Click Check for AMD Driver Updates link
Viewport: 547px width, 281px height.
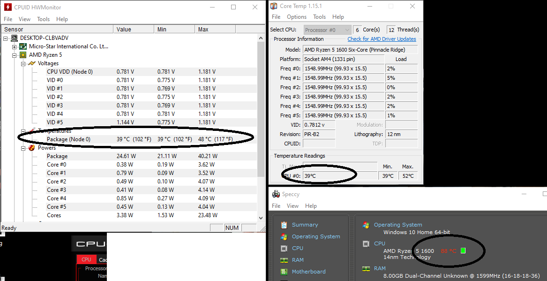pos(382,39)
